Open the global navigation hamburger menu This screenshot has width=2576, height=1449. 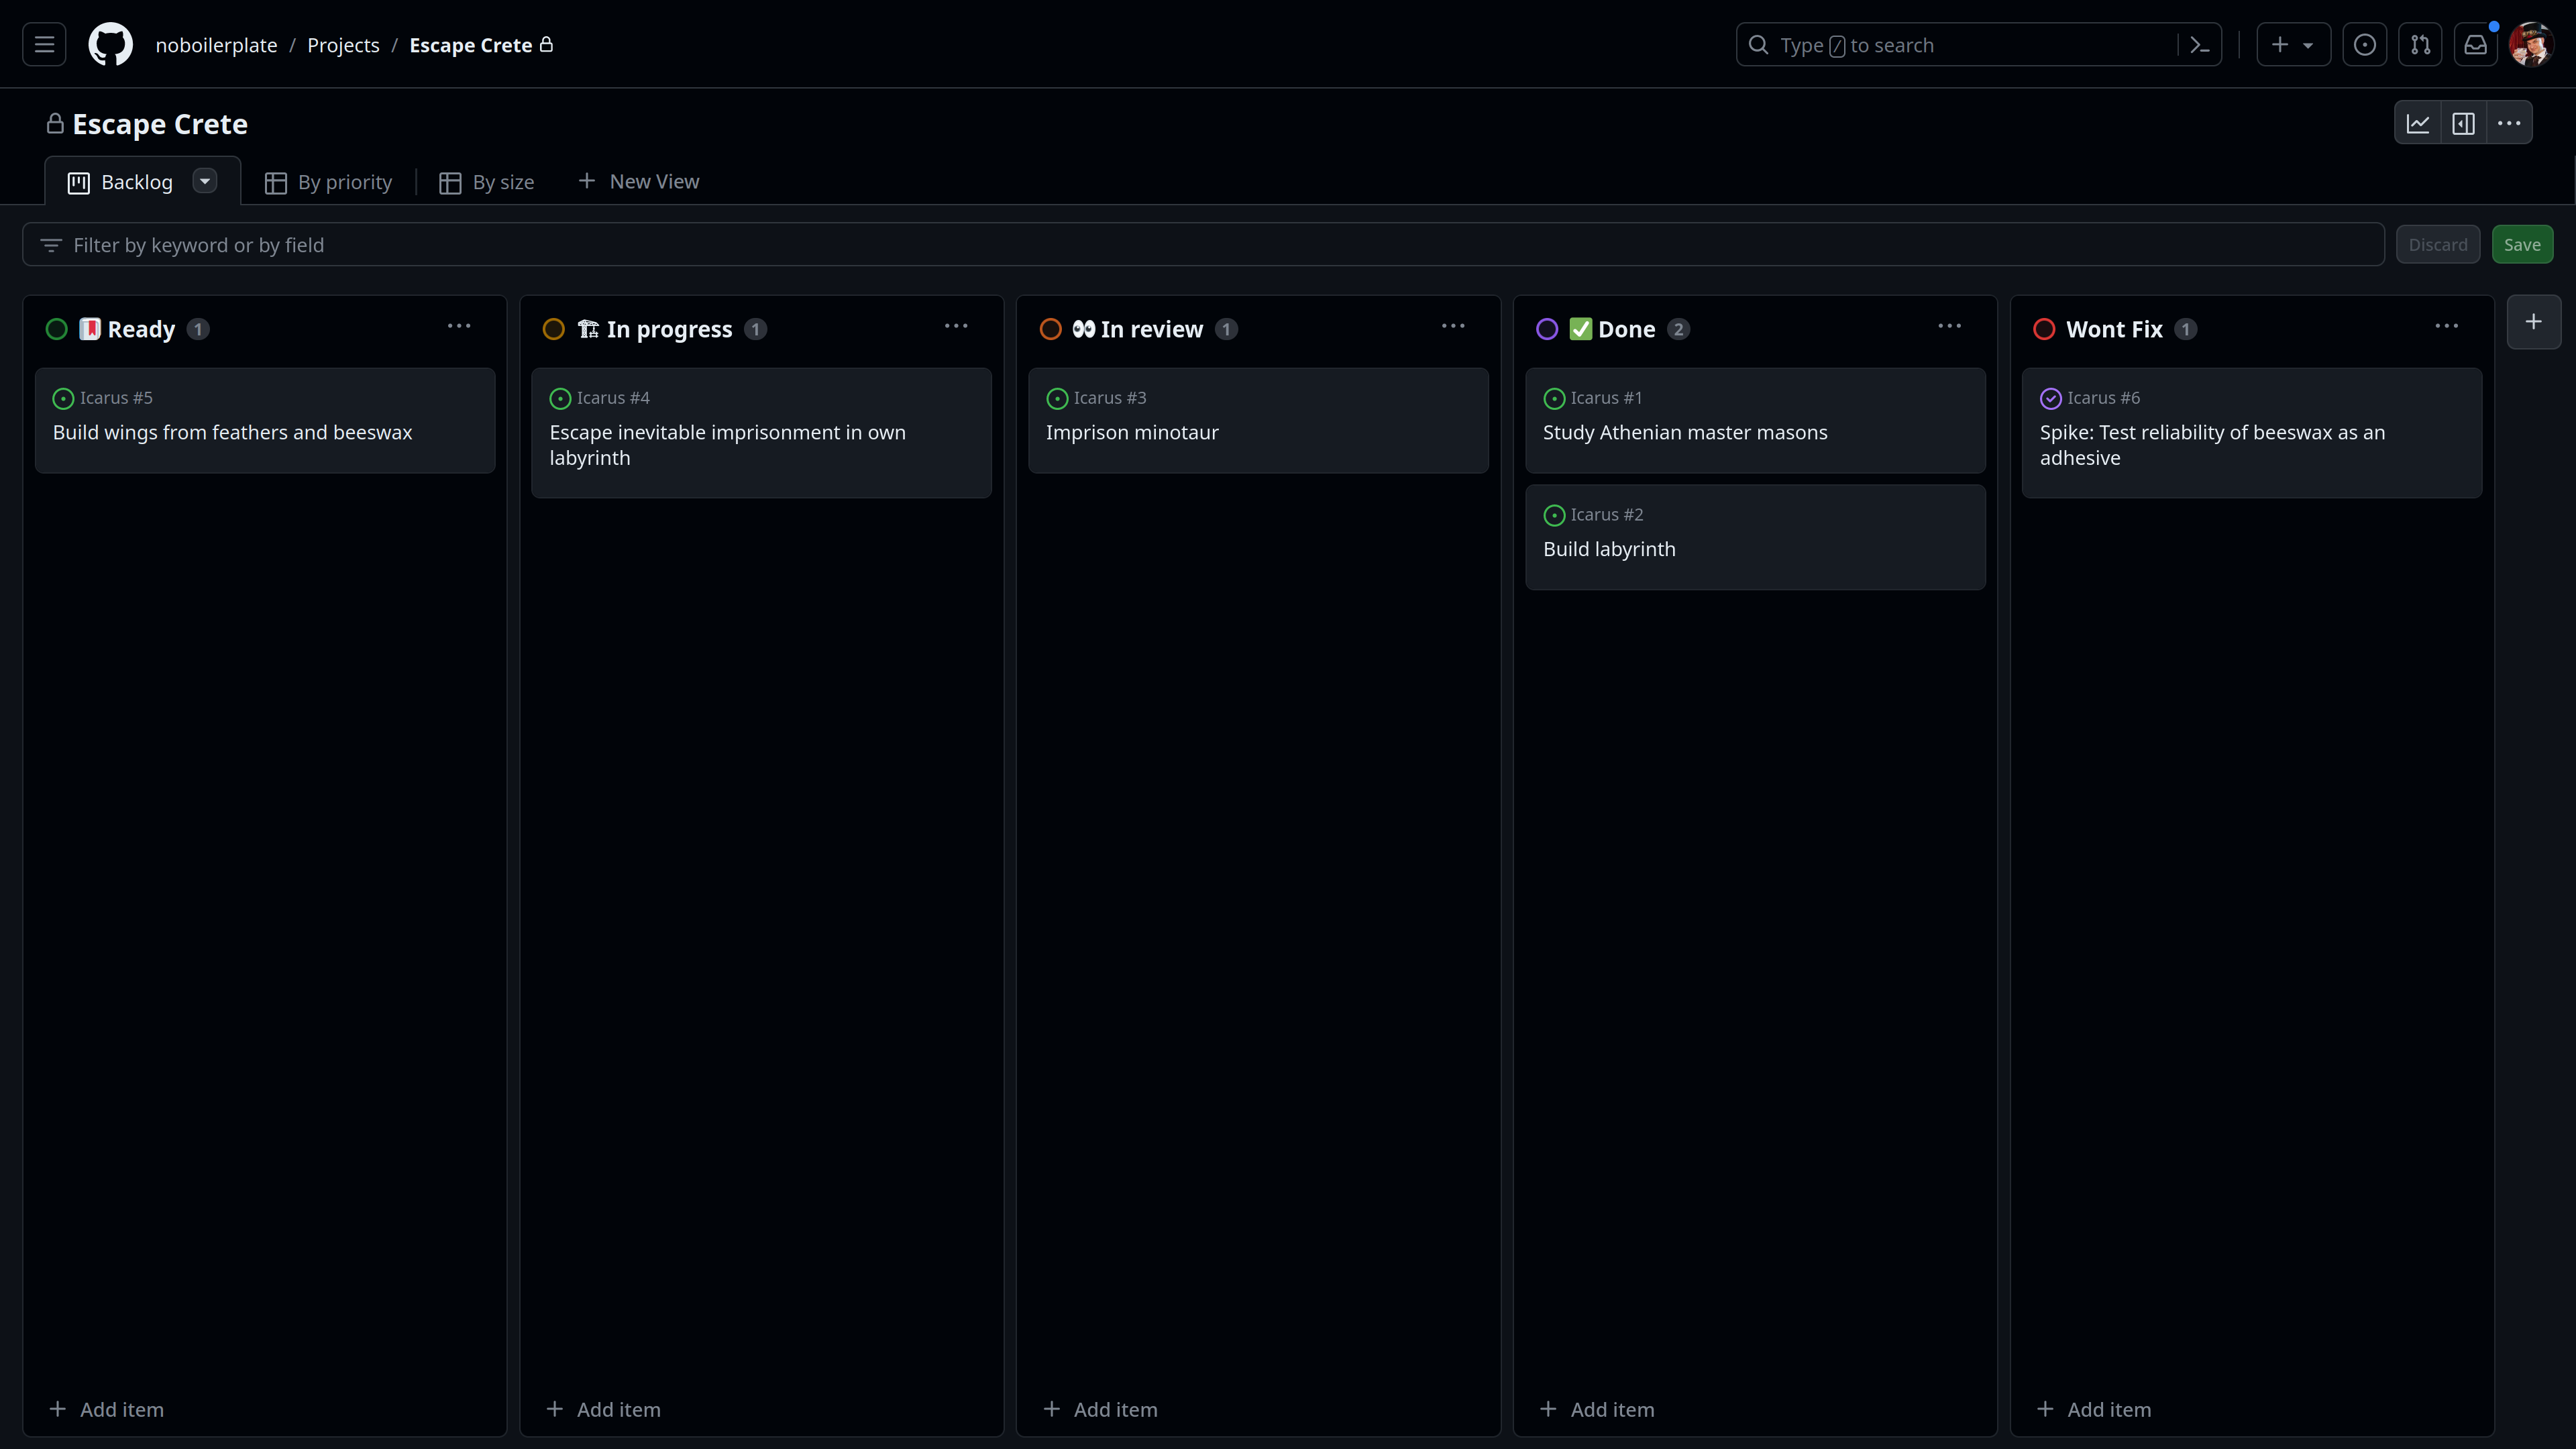44,45
